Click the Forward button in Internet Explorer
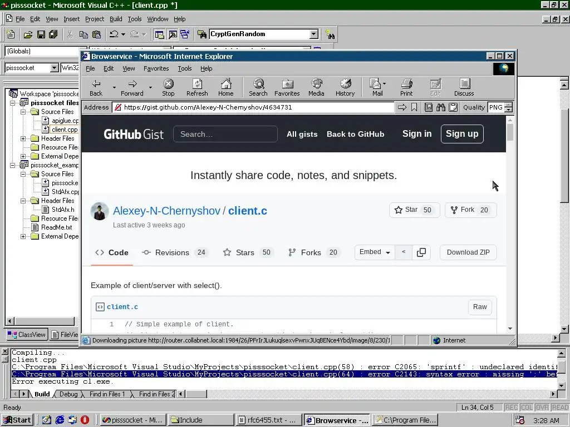The height and width of the screenshot is (427, 570). click(132, 87)
